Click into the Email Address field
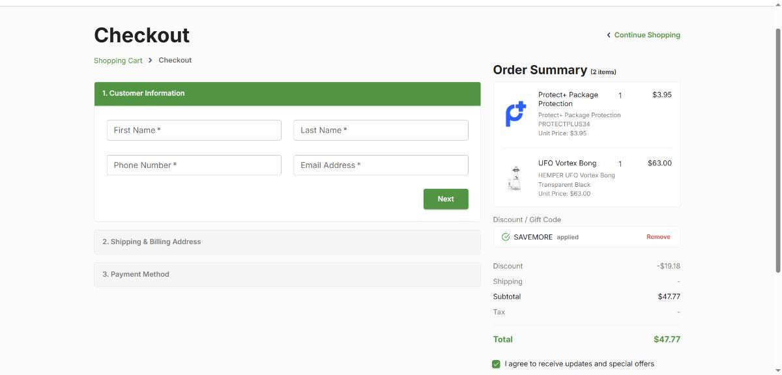The width and height of the screenshot is (782, 375). pos(381,165)
